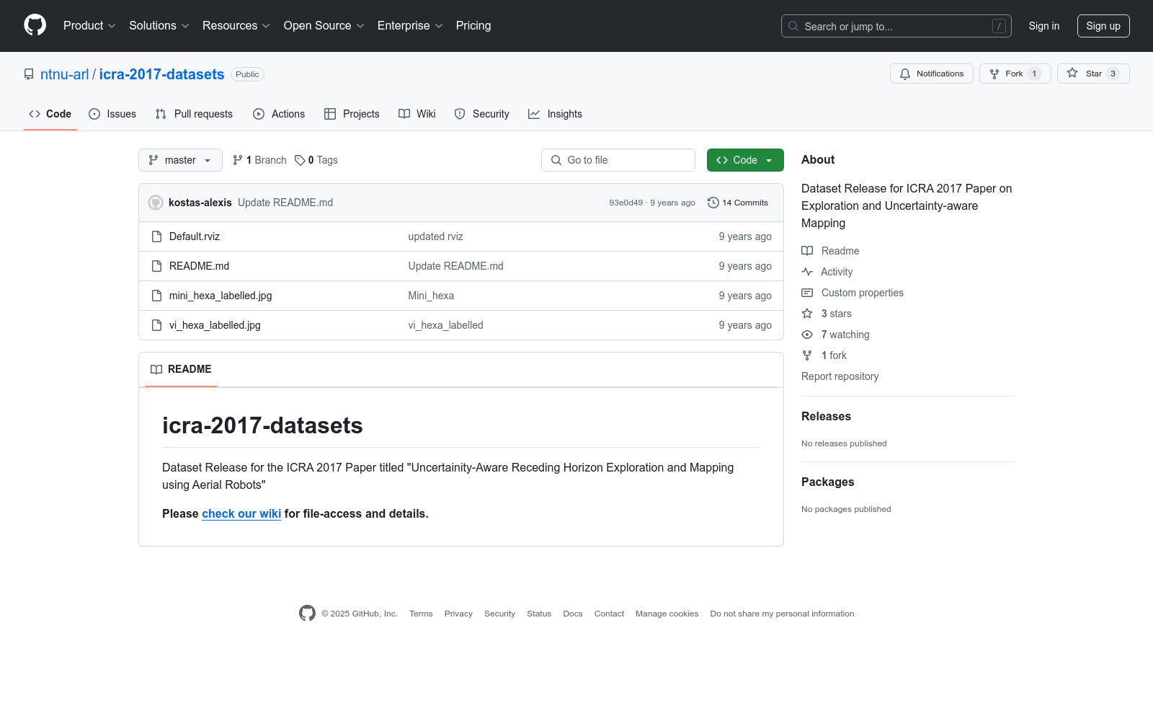The height and width of the screenshot is (721, 1153).
Task: Click the Activity pulse icon
Action: tap(807, 272)
